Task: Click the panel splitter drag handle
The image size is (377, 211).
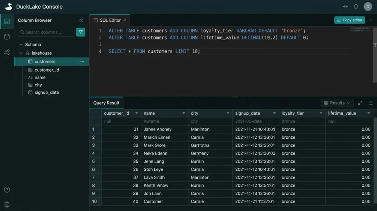Action: (x=235, y=97)
